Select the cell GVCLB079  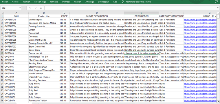click(x=16, y=84)
